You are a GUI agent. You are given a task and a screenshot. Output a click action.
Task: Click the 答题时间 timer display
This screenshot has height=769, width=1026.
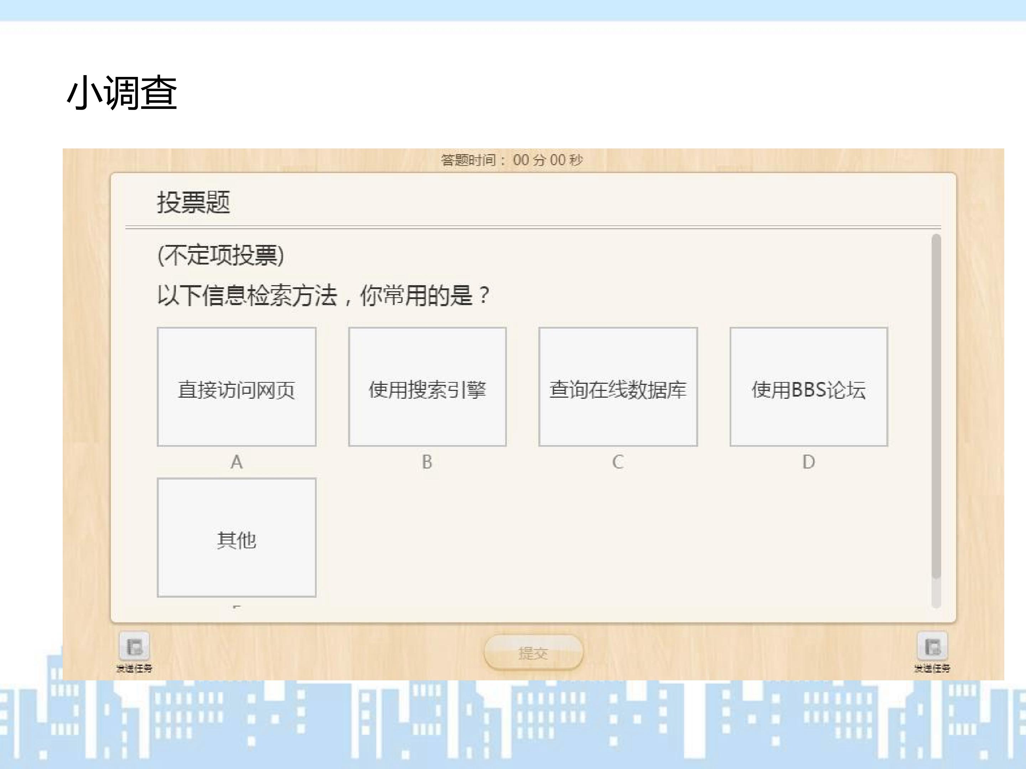512,160
